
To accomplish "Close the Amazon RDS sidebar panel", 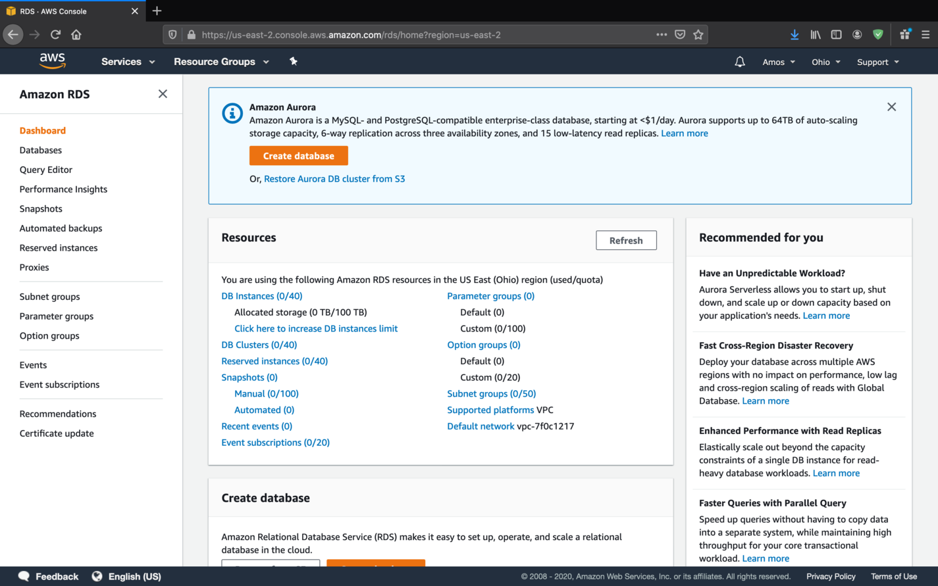I will coord(163,94).
